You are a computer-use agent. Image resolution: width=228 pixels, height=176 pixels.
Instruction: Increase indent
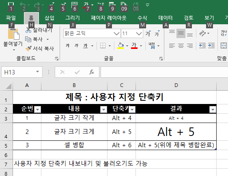(211, 46)
